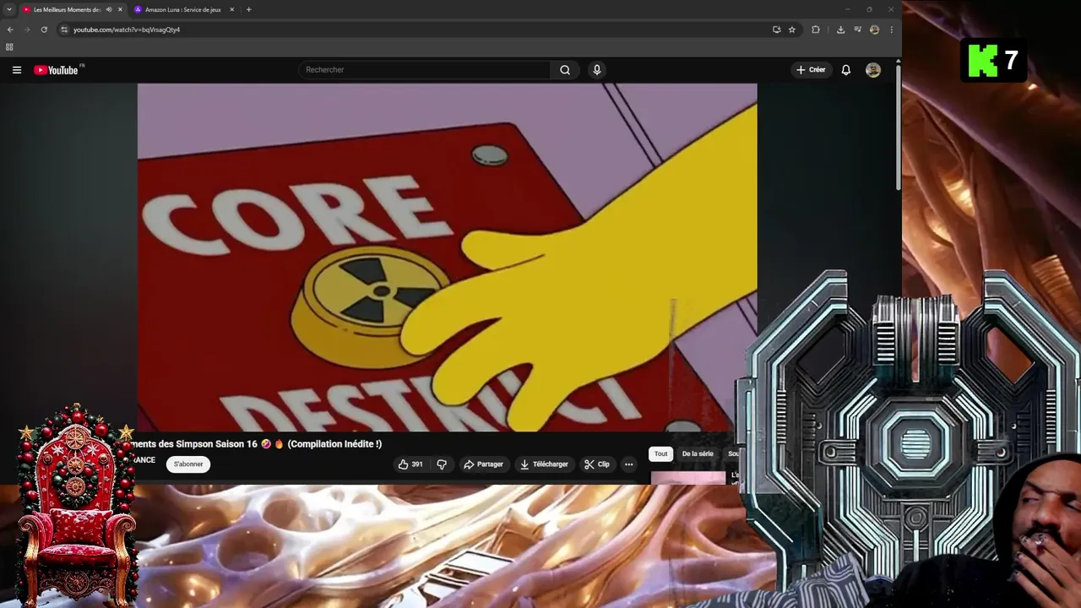Start voice search with microphone icon

coord(597,70)
